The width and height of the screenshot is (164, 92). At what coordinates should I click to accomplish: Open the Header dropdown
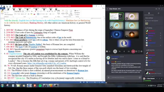63,12
